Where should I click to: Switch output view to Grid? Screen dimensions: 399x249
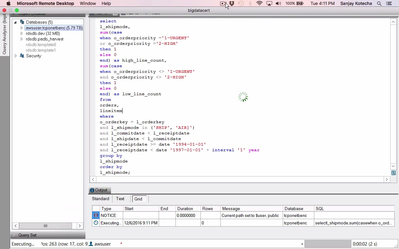point(138,199)
